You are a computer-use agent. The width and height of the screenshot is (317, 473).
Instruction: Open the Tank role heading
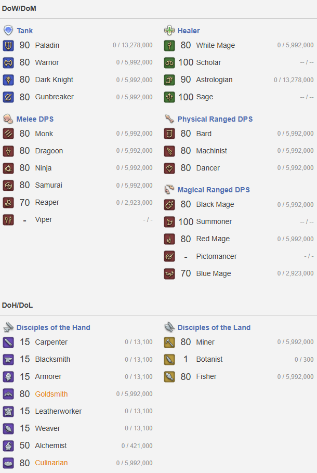[25, 31]
